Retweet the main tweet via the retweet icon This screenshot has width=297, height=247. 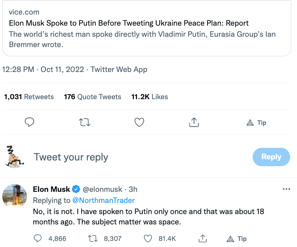(x=84, y=123)
